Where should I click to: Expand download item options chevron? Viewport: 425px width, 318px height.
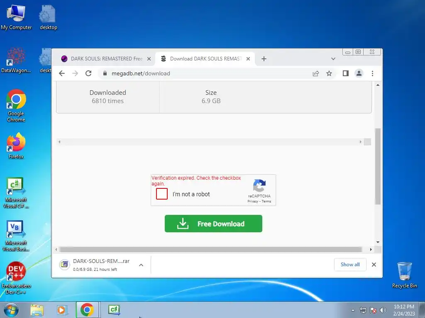(141, 265)
